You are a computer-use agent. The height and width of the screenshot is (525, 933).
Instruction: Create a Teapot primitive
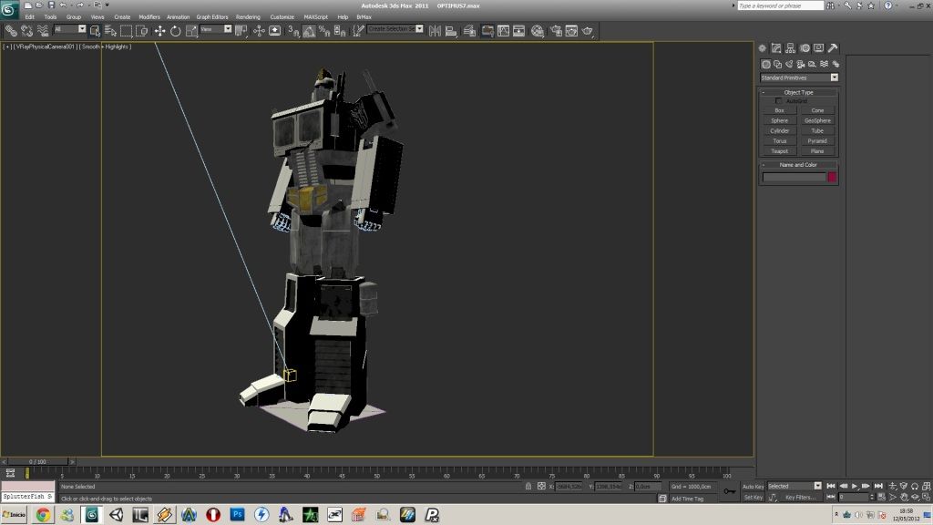(x=780, y=151)
